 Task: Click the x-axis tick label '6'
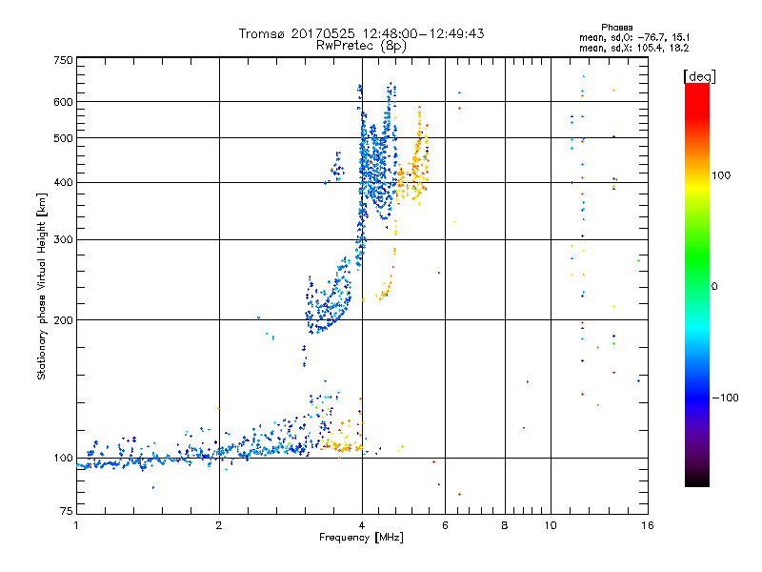445,525
